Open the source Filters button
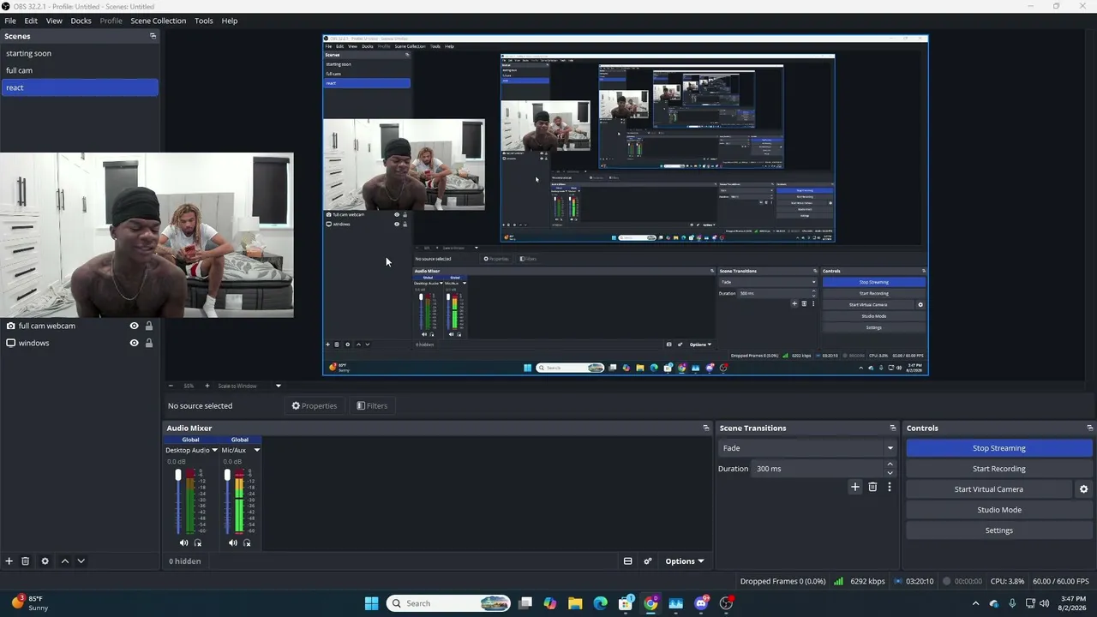This screenshot has width=1097, height=617. (x=372, y=406)
